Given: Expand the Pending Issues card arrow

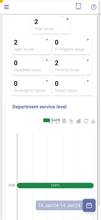Looking at the screenshot, I should click(88, 60).
